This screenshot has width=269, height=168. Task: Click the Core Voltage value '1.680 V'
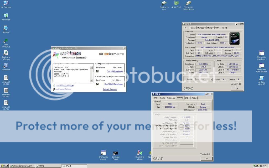pos(223,43)
